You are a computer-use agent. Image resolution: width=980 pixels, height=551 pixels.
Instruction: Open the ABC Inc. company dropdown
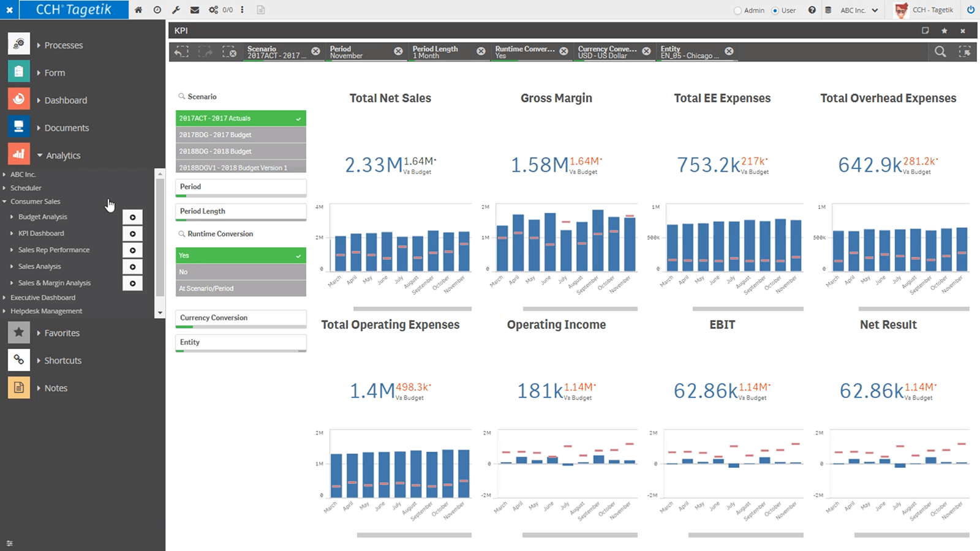tap(859, 10)
